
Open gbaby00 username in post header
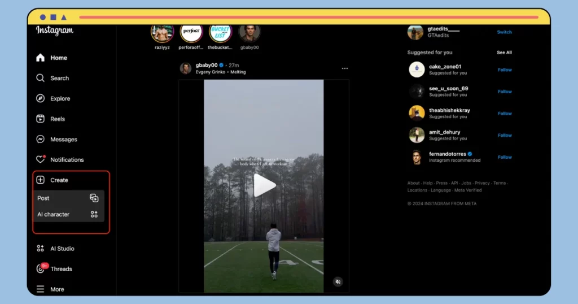tap(207, 66)
